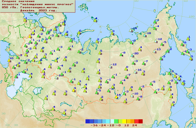The width and height of the screenshot is (196, 128).
Task: Click the title line 'наблюдение минус прогноз'
Action: coord(47,4)
